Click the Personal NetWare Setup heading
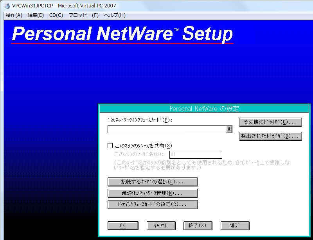The height and width of the screenshot is (240, 313). click(x=122, y=34)
